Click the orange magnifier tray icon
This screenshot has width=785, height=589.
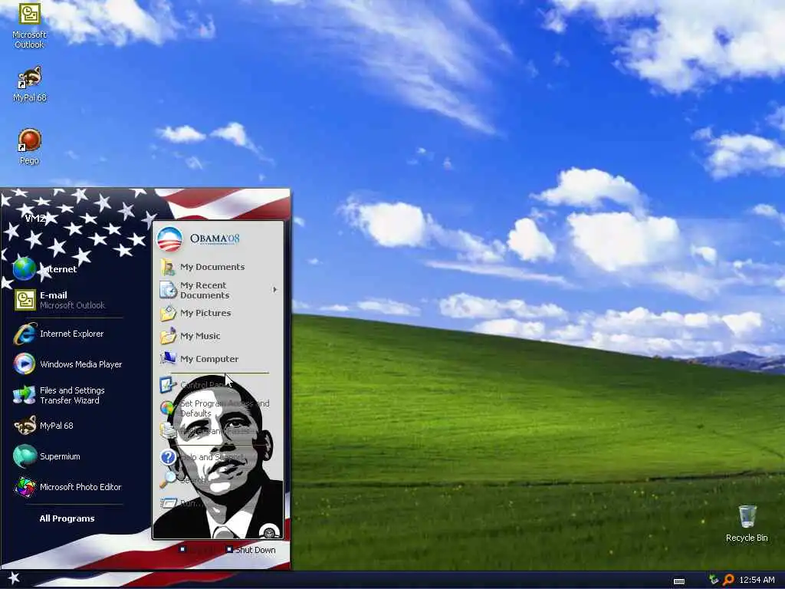pos(728,580)
